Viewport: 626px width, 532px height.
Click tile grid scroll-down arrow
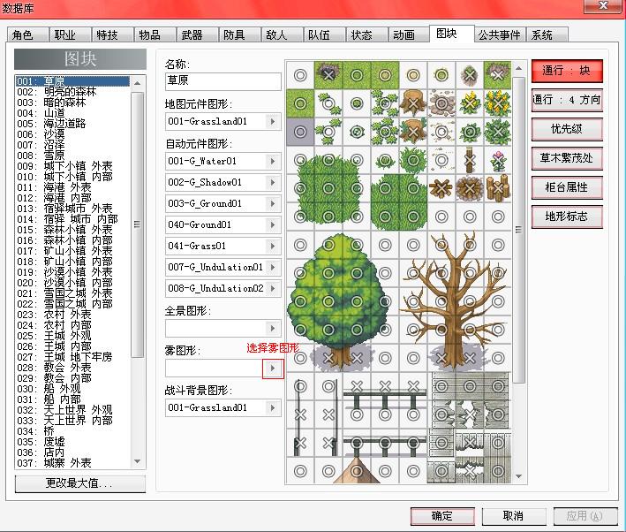pos(518,476)
